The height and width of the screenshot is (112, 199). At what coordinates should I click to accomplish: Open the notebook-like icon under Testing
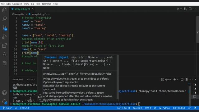(4, 63)
